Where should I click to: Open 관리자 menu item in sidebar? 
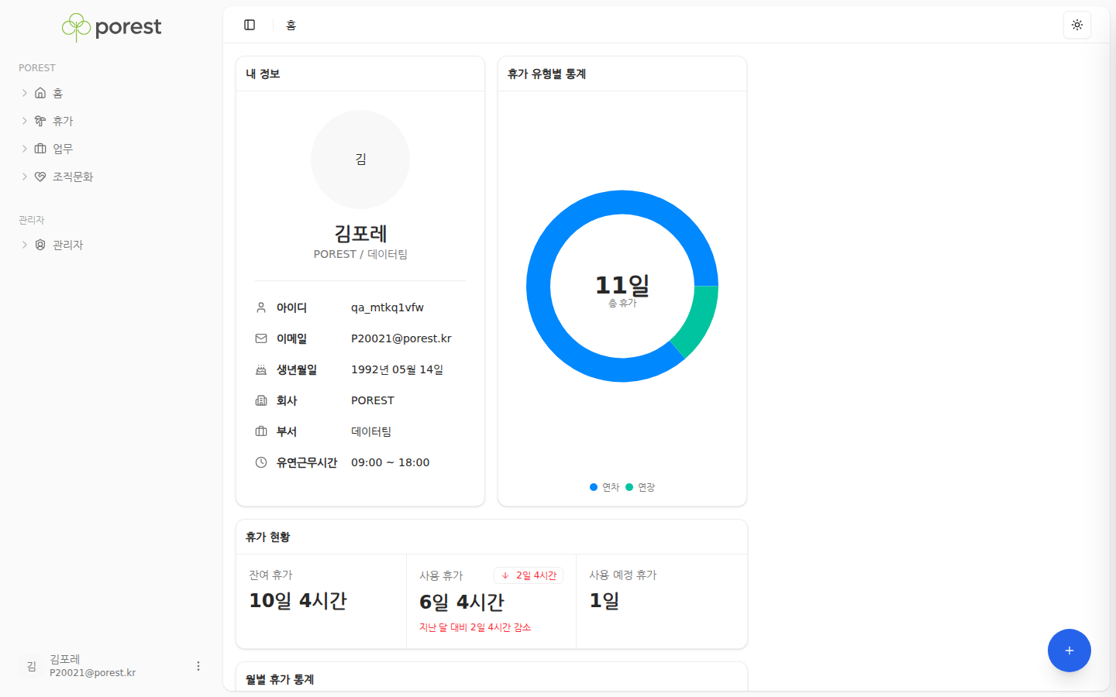[x=112, y=245]
